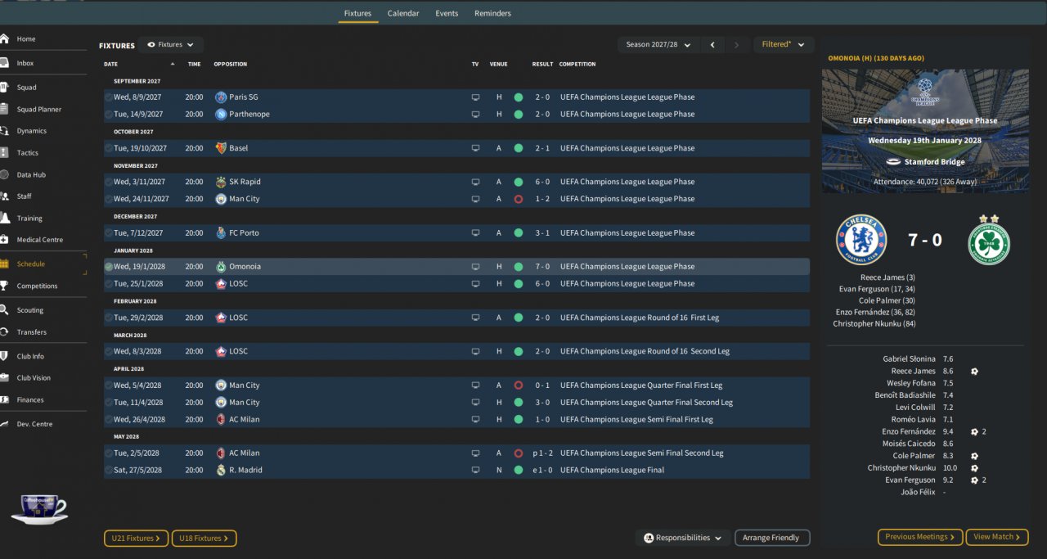This screenshot has height=559, width=1047.
Task: Click red result circle for 5/4/2028 Man City
Action: click(519, 385)
